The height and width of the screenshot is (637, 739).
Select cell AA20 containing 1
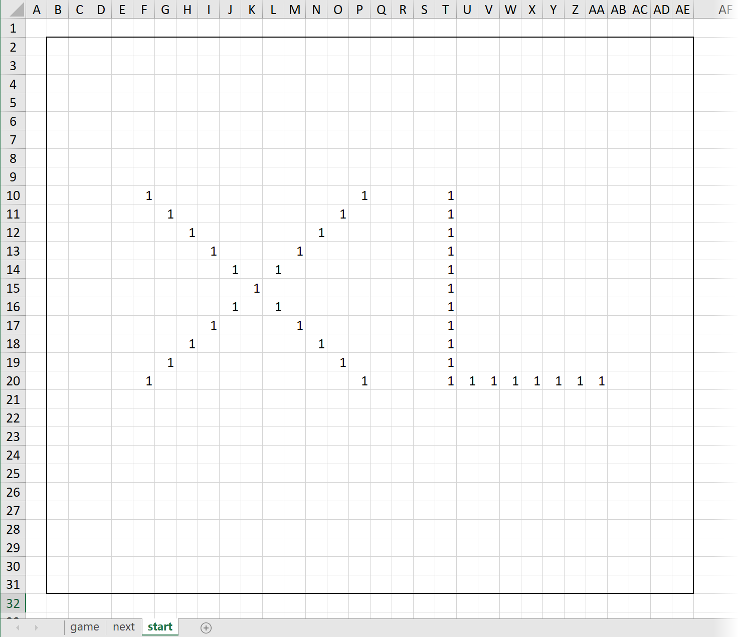[x=597, y=380]
